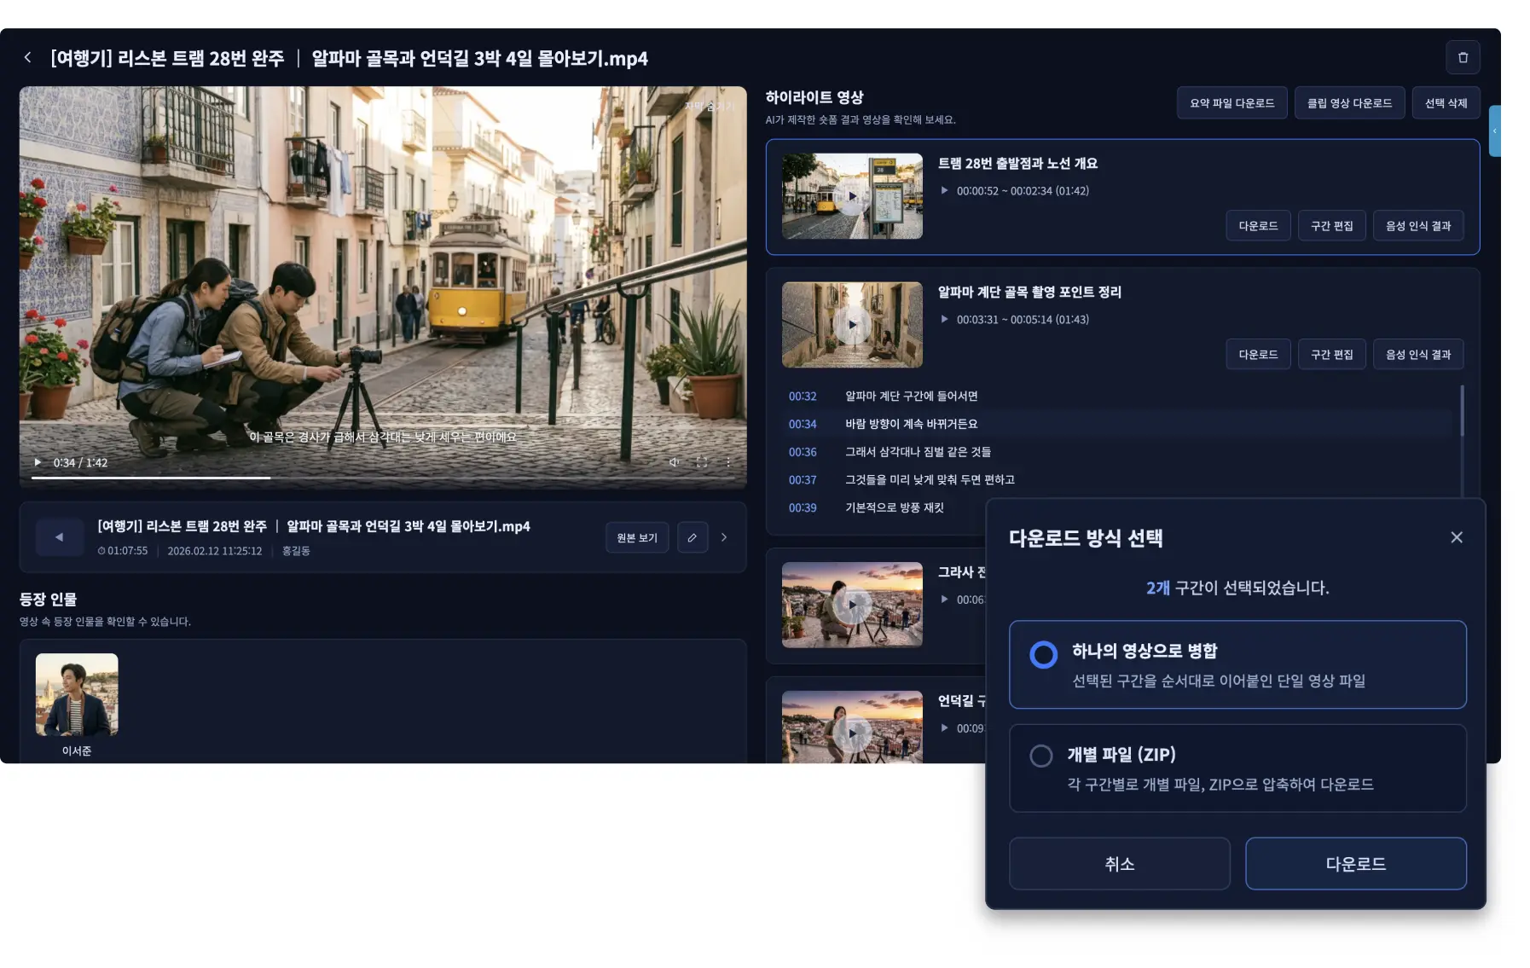Image resolution: width=1530 pixels, height=968 pixels.
Task: Click 클립 영상 다운로드 button
Action: pyautogui.click(x=1349, y=103)
